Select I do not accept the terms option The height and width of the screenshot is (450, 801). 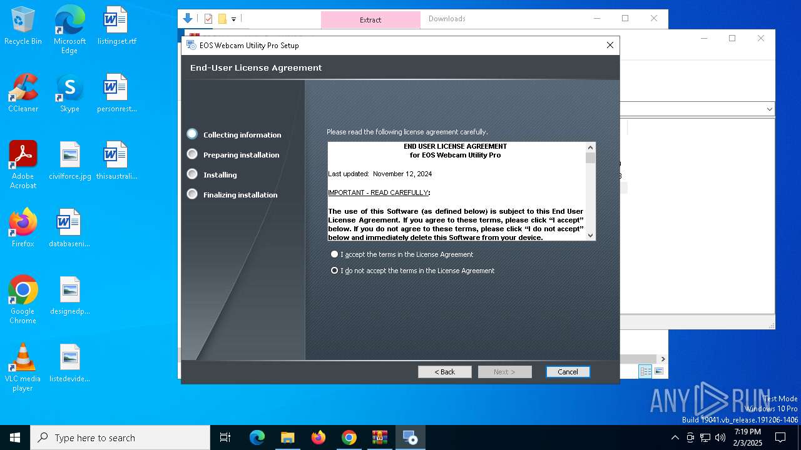coord(334,271)
